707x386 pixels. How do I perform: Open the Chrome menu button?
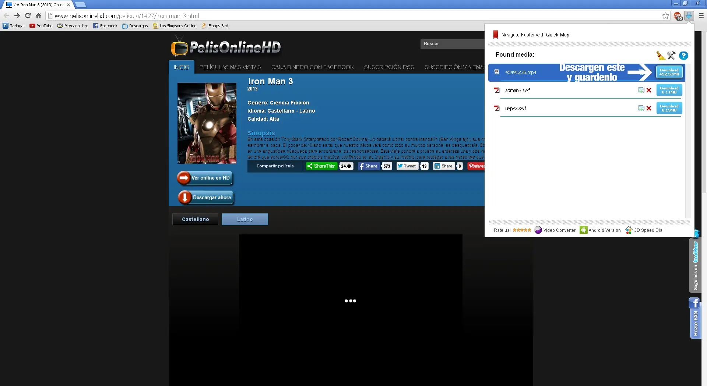pos(701,16)
